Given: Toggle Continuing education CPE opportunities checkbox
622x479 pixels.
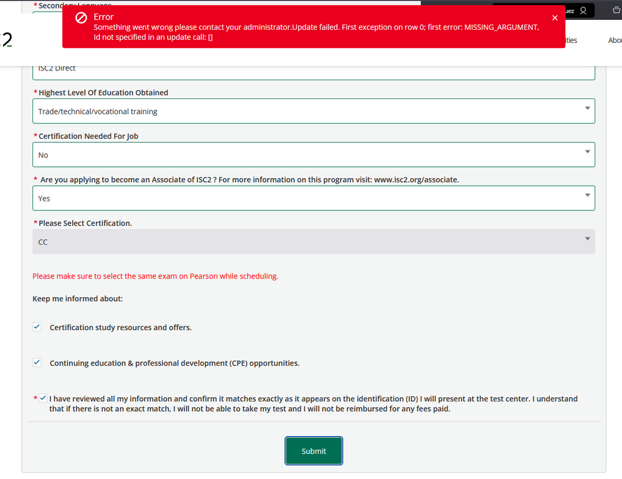Looking at the screenshot, I should point(37,363).
